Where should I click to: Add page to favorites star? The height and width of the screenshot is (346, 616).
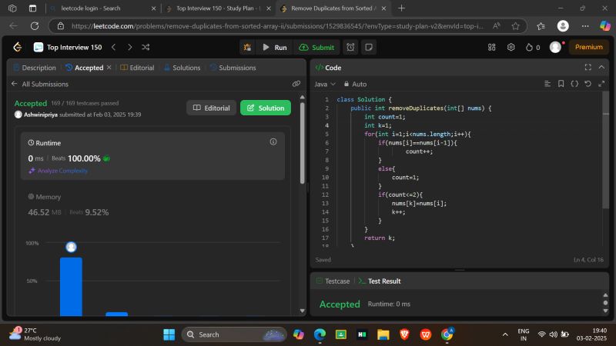[x=515, y=26]
